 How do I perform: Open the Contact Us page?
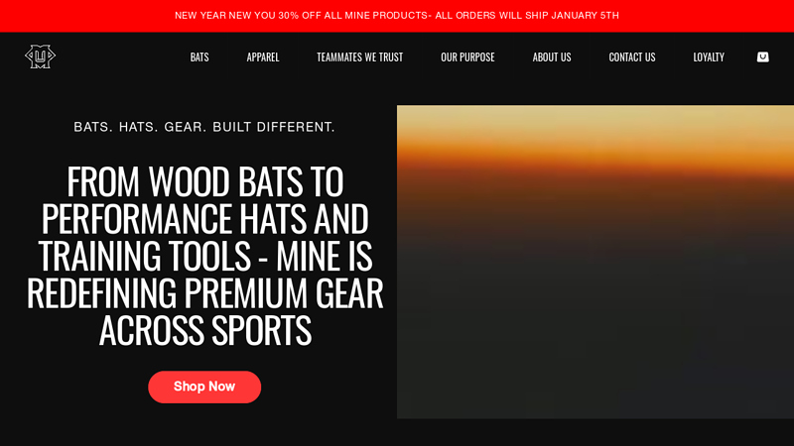click(632, 57)
